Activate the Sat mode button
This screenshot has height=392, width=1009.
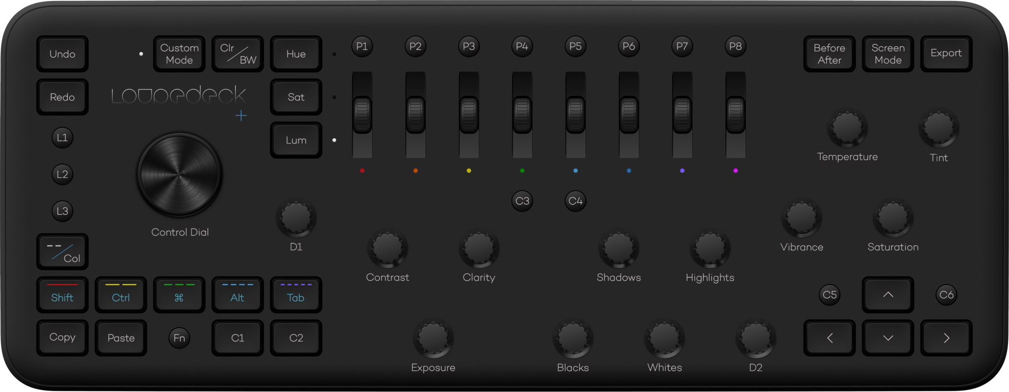tap(296, 97)
